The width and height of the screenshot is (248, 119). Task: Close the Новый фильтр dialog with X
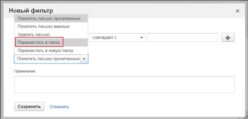(x=237, y=11)
